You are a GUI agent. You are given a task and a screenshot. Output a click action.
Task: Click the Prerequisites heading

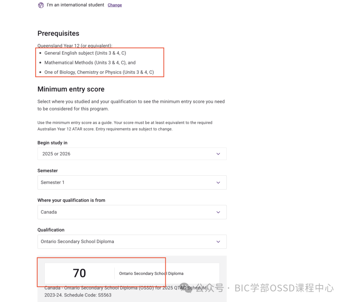[x=58, y=34]
